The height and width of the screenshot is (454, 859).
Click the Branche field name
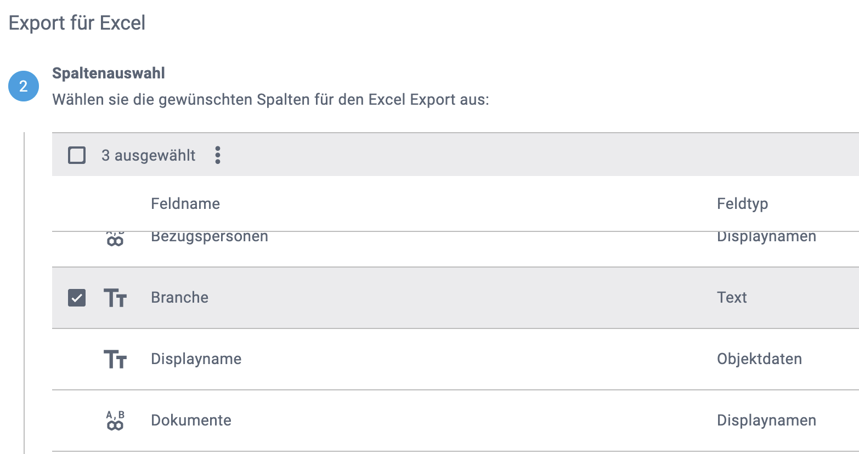179,298
